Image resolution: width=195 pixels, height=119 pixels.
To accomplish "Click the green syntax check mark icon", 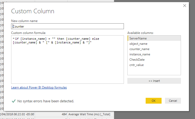I will tap(14, 101).
